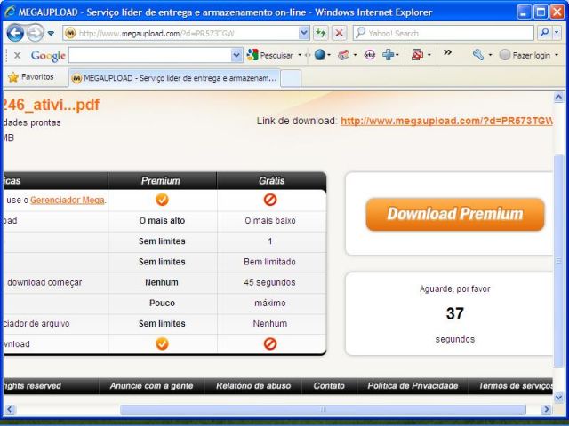Click the red Stop loading button
569x426 pixels.
[339, 34]
